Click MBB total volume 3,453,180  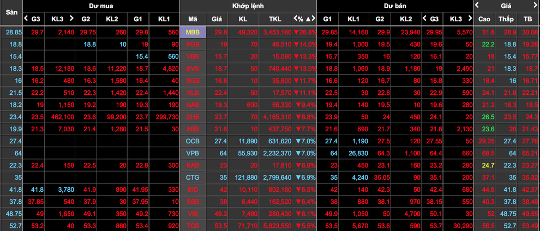coord(277,32)
